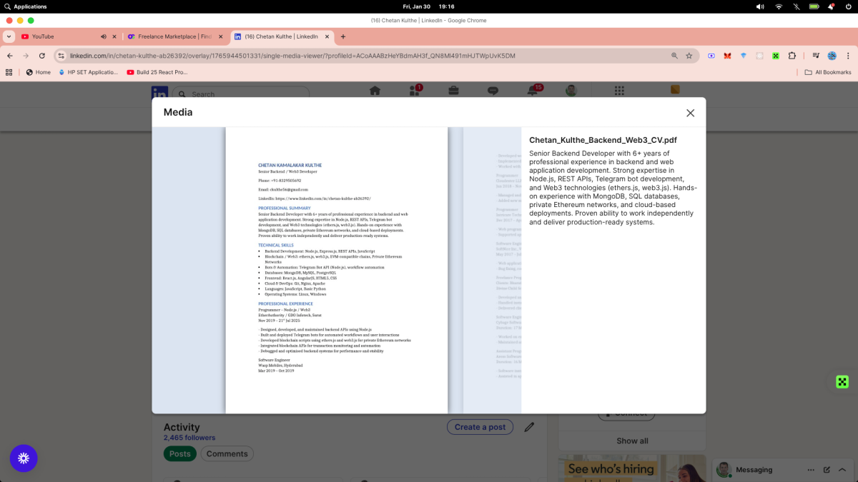Click the floating purple assistant button

[x=24, y=458]
